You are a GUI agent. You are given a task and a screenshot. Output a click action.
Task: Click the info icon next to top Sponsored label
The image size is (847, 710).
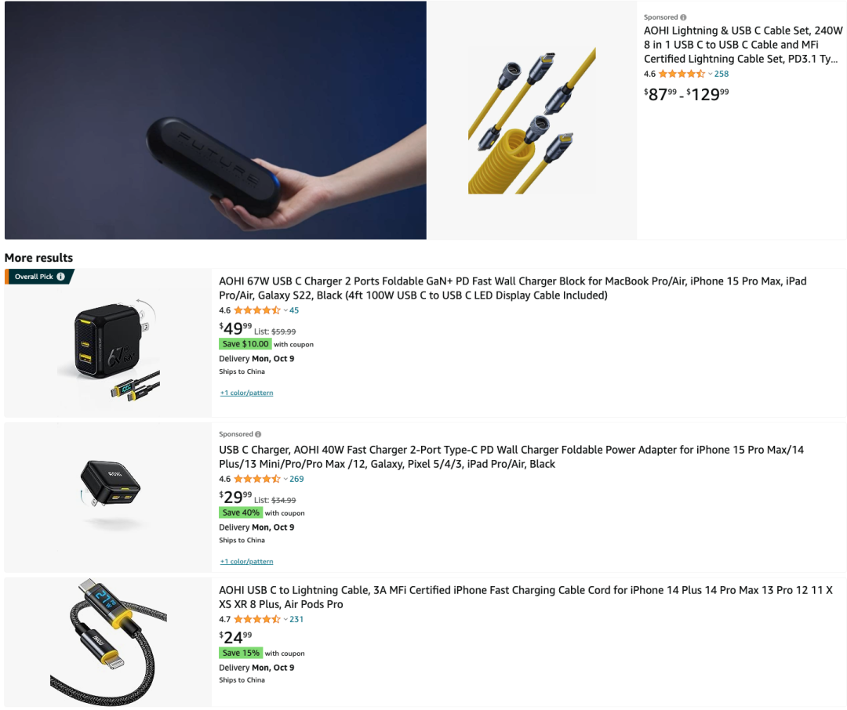(x=683, y=17)
